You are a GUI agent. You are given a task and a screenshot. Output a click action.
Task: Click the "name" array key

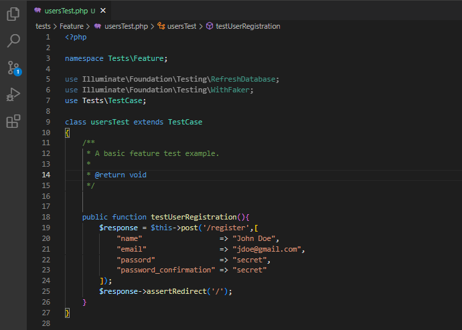point(129,238)
